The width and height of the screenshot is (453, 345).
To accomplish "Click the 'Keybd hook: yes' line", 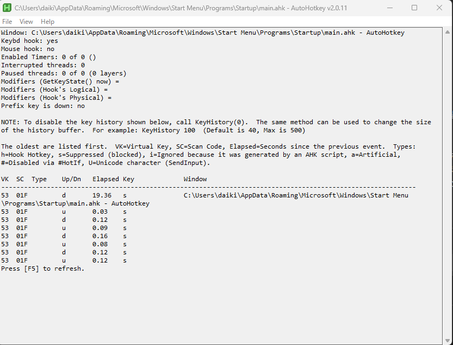I will (29, 41).
